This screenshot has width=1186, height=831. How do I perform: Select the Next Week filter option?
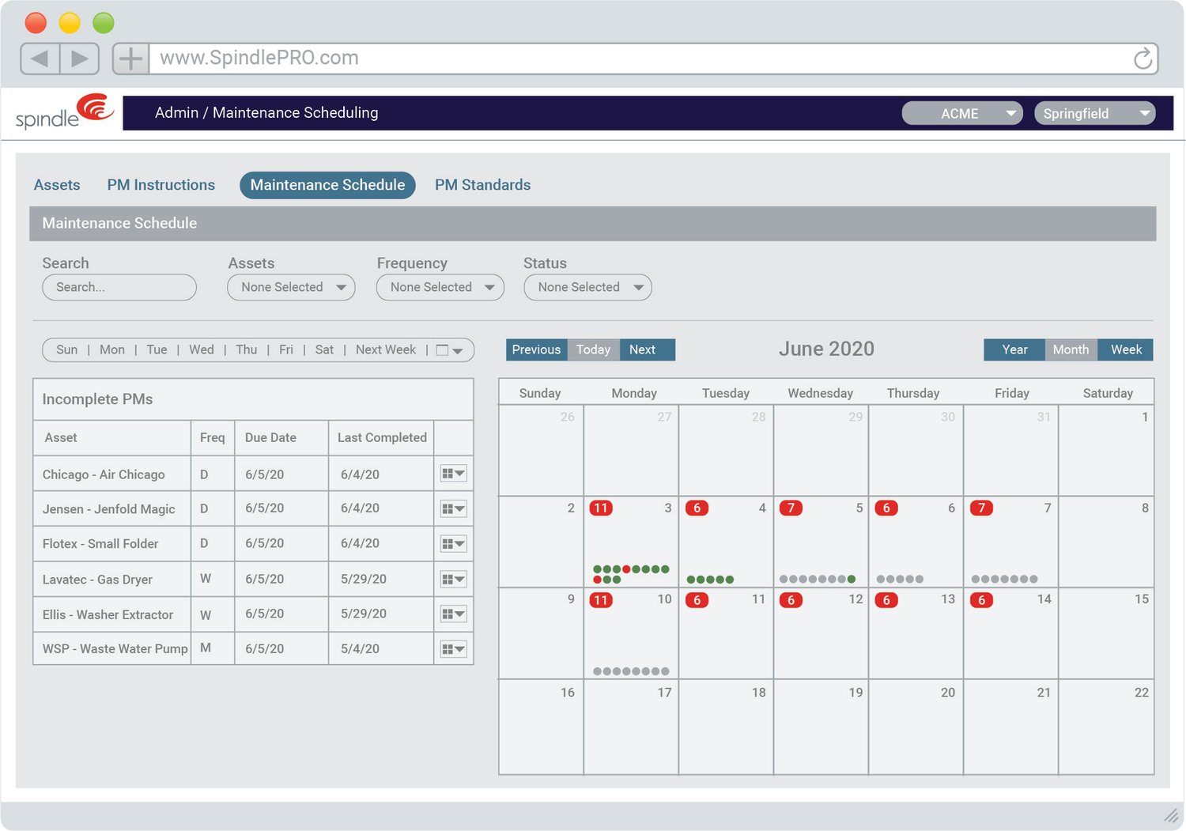coord(386,349)
